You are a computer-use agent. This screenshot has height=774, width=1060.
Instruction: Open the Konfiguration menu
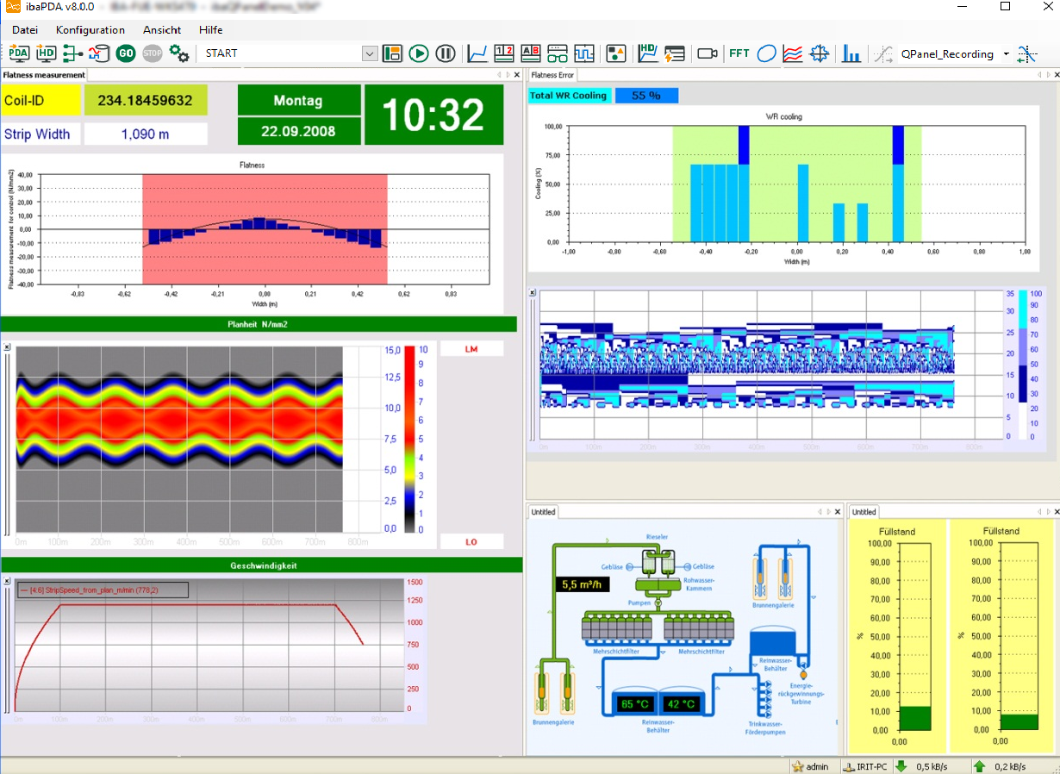click(x=90, y=29)
